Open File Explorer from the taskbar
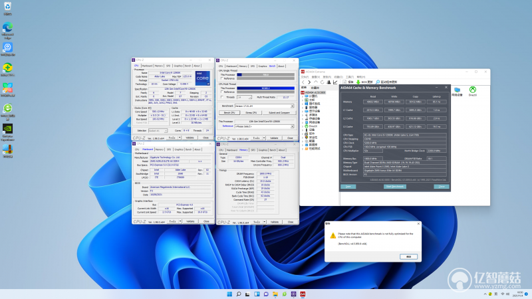This screenshot has height=299, width=532. point(275,294)
